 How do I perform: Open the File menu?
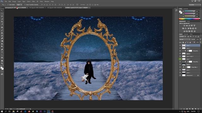[6, 2]
